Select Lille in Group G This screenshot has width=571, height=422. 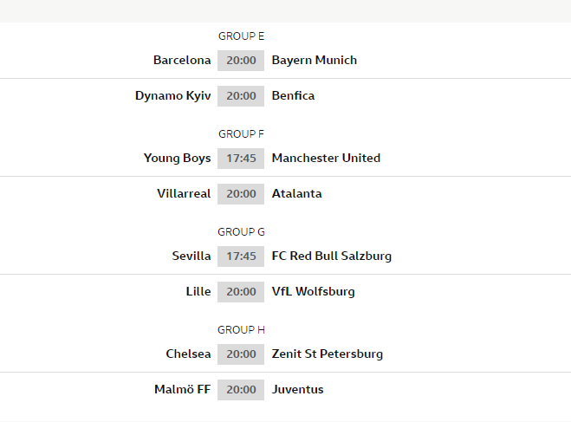tap(198, 291)
